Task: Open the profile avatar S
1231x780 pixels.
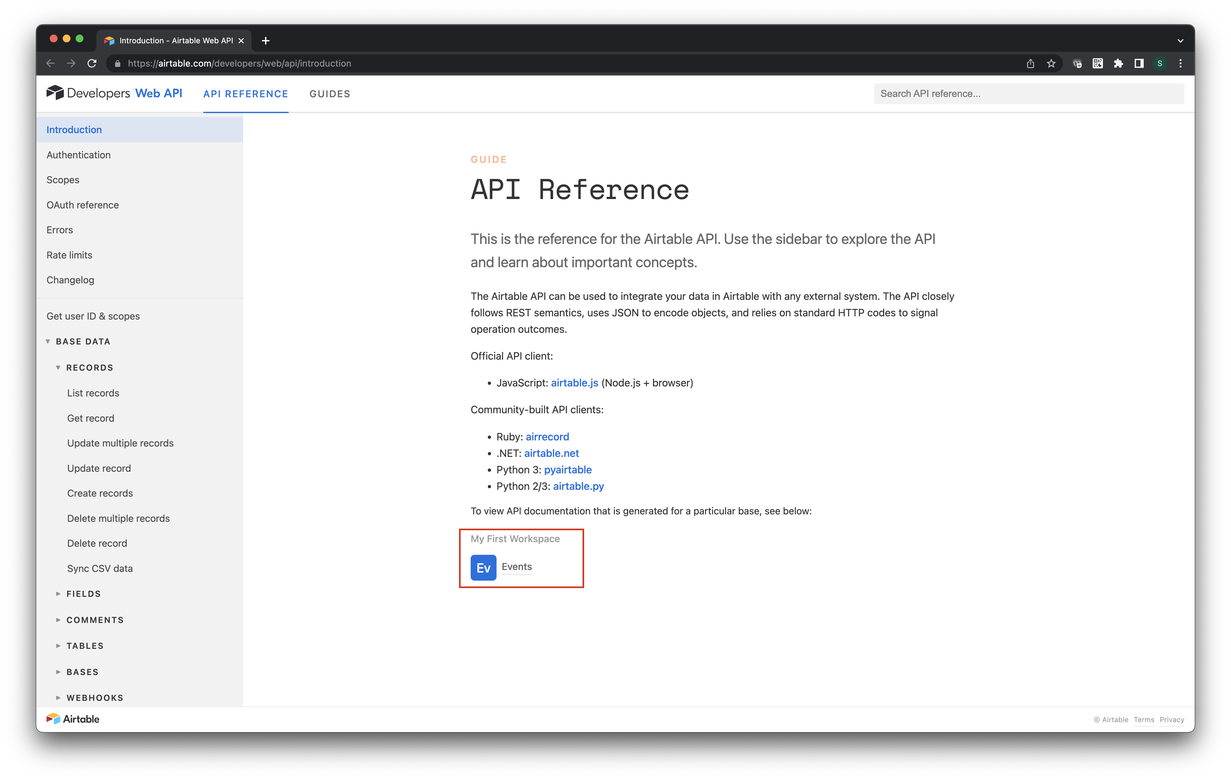Action: 1160,63
